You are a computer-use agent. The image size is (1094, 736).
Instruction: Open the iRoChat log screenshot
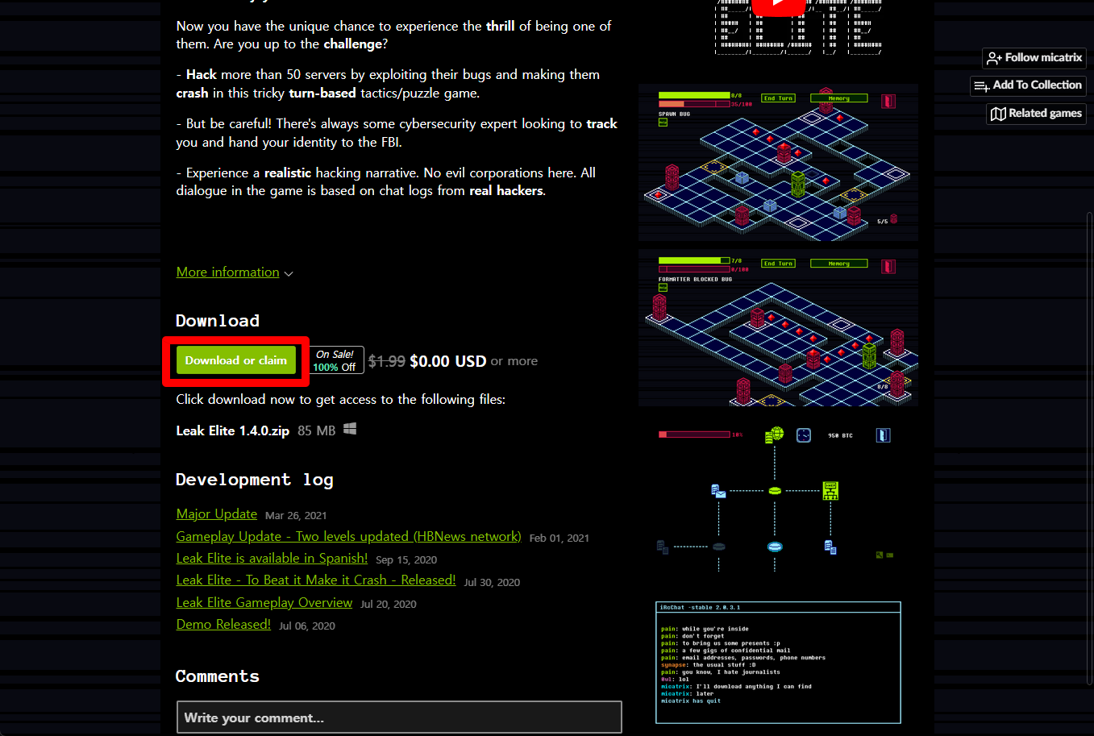[x=778, y=663]
